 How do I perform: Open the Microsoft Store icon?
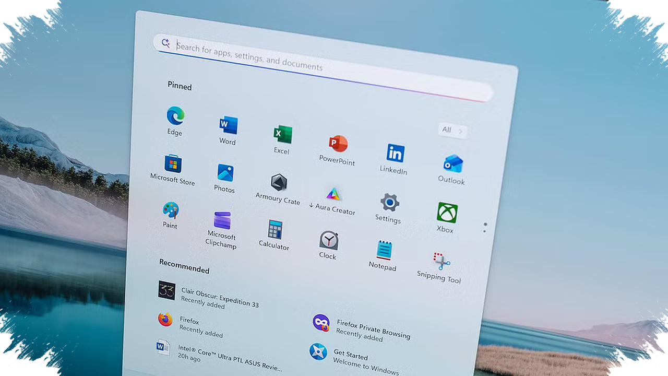point(173,163)
